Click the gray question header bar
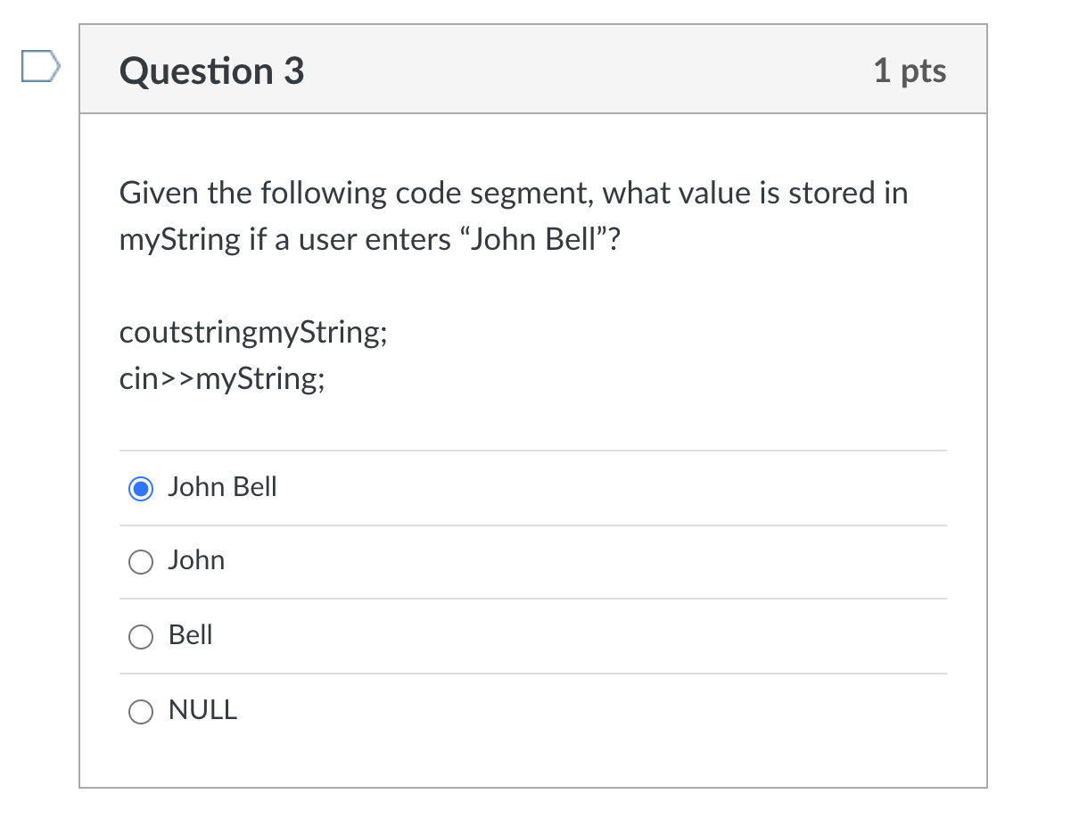Viewport: 1079px width, 819px height. pos(533,70)
